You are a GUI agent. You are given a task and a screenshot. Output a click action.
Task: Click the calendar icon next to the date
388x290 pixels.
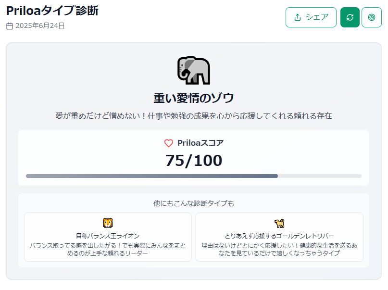point(10,26)
